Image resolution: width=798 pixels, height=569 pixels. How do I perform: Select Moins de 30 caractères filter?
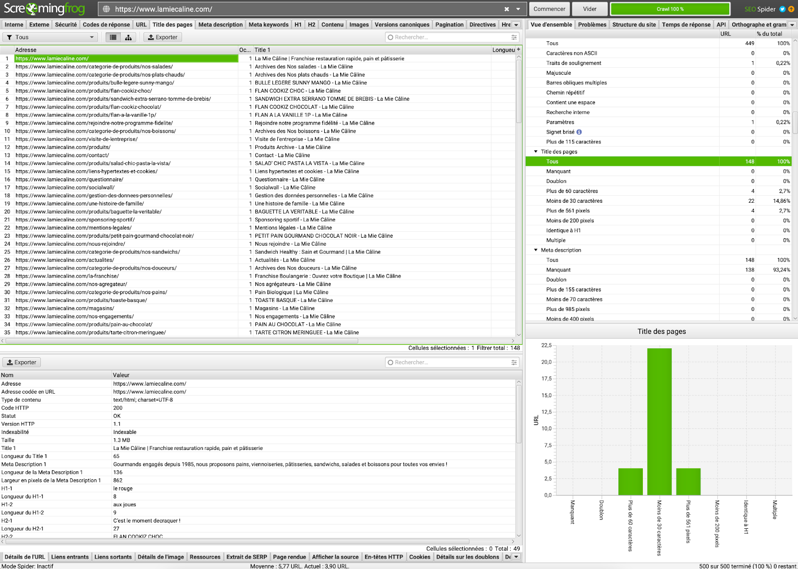(x=658, y=201)
